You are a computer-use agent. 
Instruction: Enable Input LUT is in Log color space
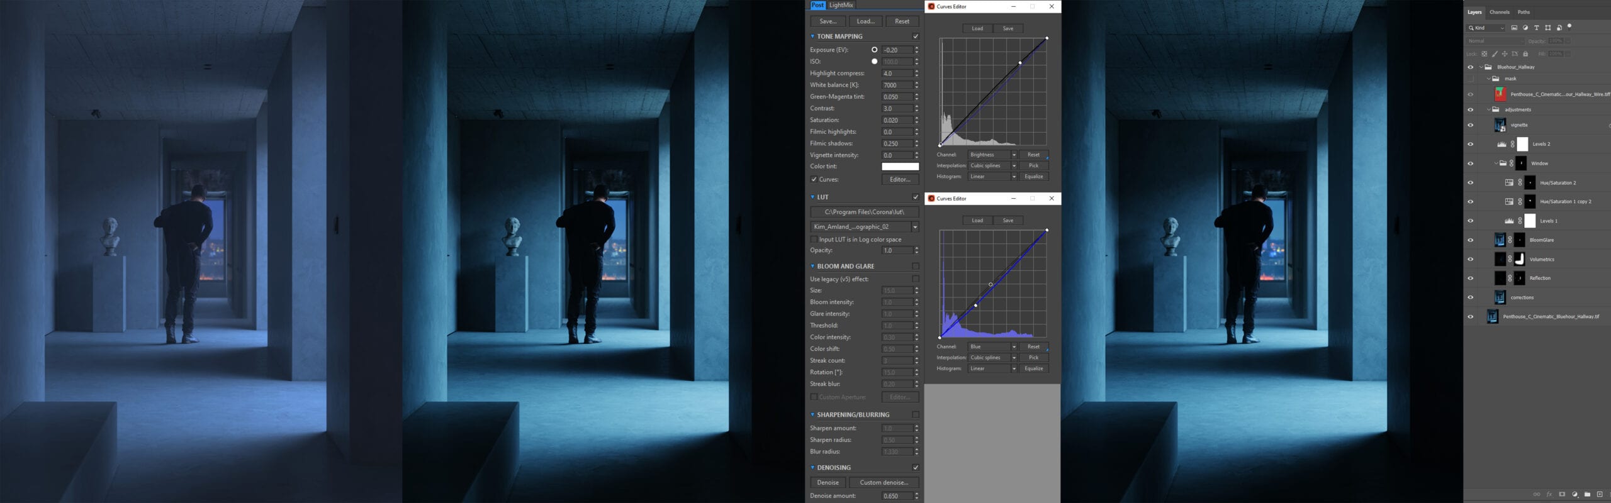coord(814,240)
